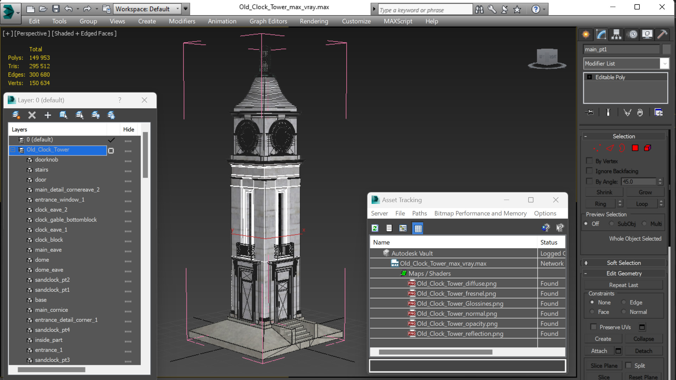Enable the By Vertex checkbox
676x380 pixels.
click(589, 161)
